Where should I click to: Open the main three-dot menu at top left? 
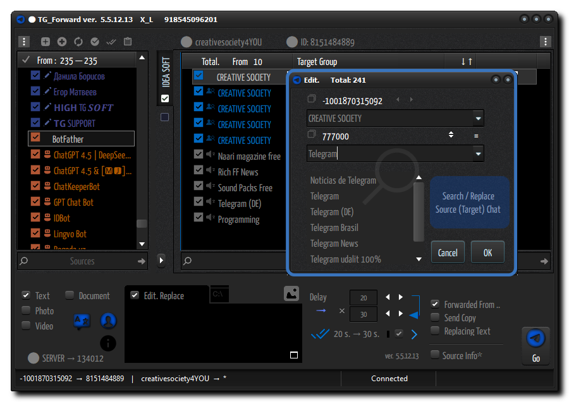24,42
